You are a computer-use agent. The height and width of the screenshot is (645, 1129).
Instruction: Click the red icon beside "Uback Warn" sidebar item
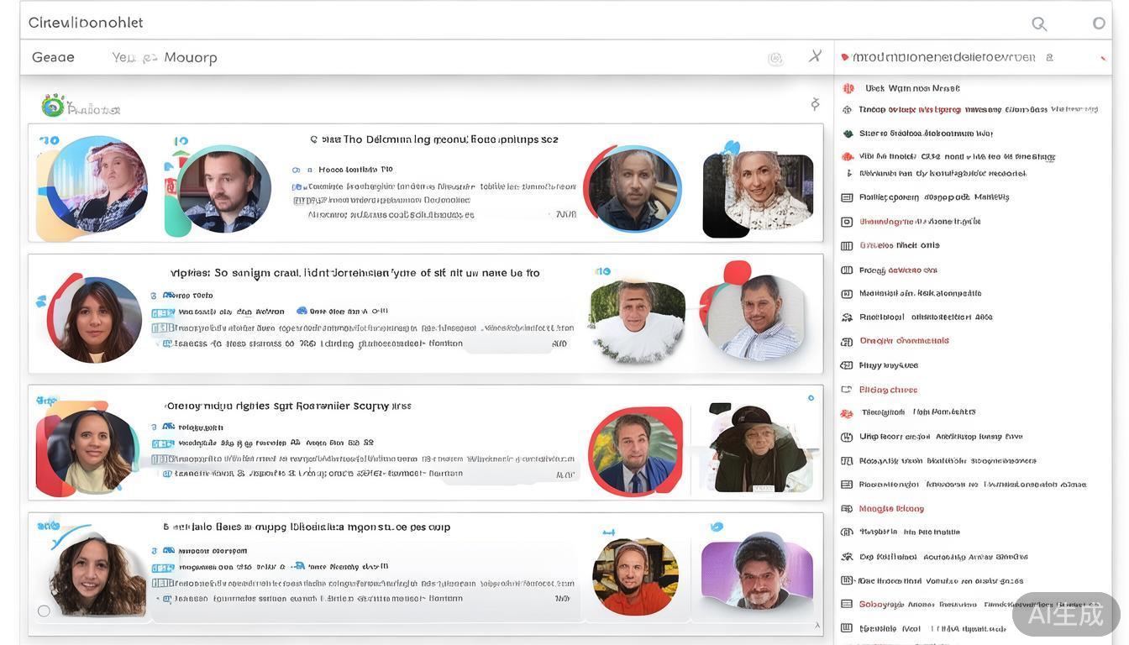click(x=848, y=88)
